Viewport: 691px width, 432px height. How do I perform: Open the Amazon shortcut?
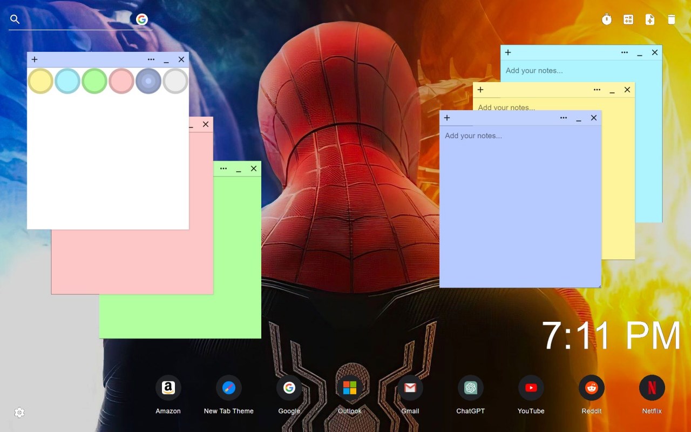point(168,388)
